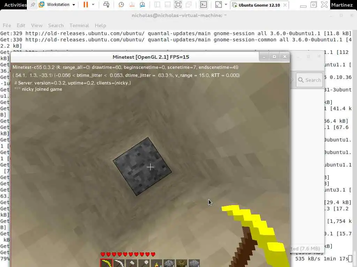Open the terminal Edit menu

(x=21, y=25)
